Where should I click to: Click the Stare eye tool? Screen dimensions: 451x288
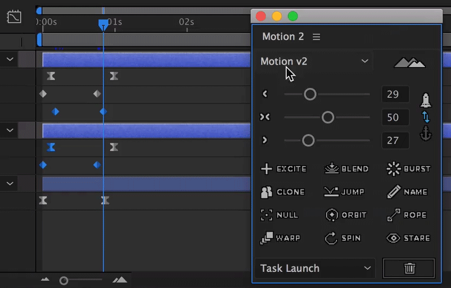[x=409, y=238]
